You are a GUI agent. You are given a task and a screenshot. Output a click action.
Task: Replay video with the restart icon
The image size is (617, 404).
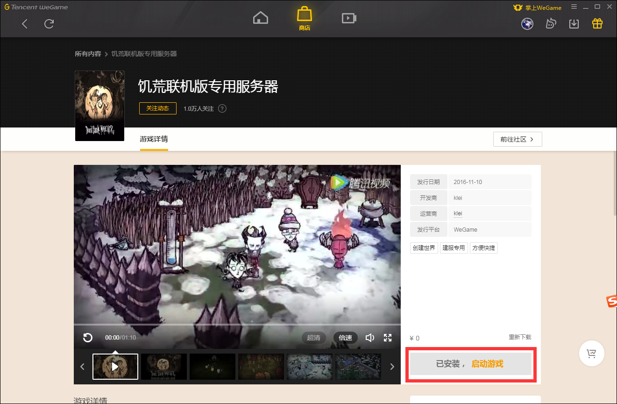[x=88, y=337]
